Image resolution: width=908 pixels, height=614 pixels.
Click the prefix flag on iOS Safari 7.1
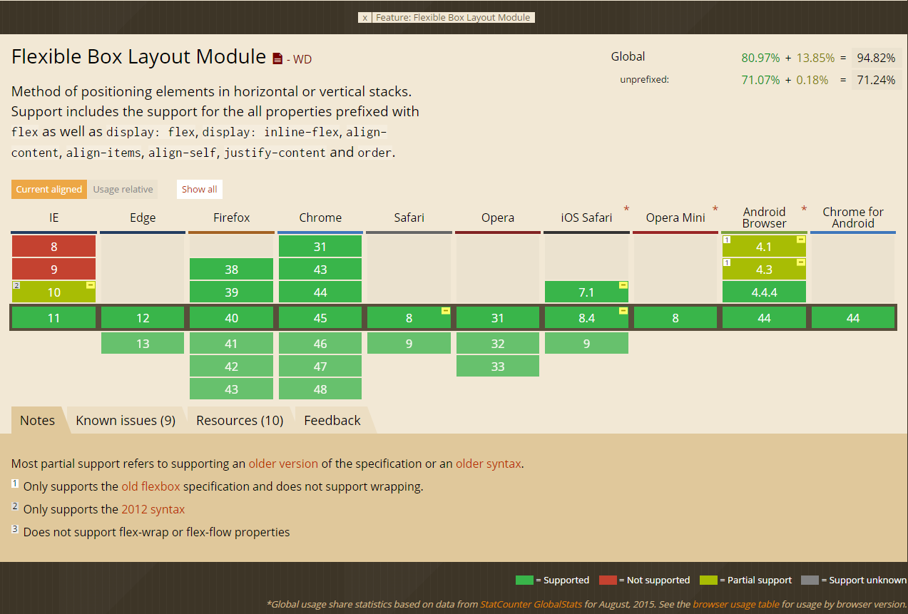click(623, 285)
